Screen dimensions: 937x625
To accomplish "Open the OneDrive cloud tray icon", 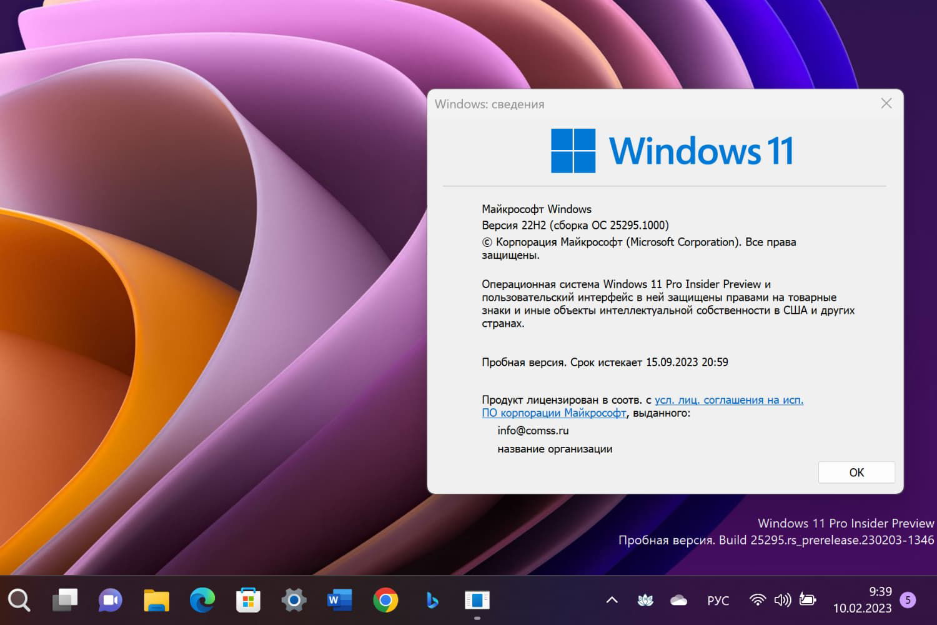I will (x=678, y=600).
